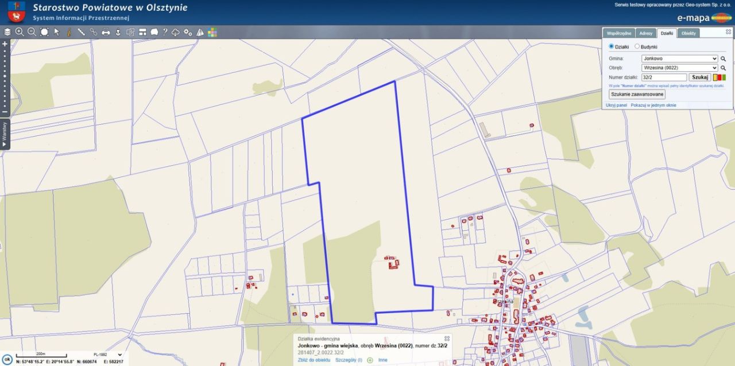The height and width of the screenshot is (366, 735).
Task: Click the Szukaj search button
Action: pyautogui.click(x=699, y=77)
